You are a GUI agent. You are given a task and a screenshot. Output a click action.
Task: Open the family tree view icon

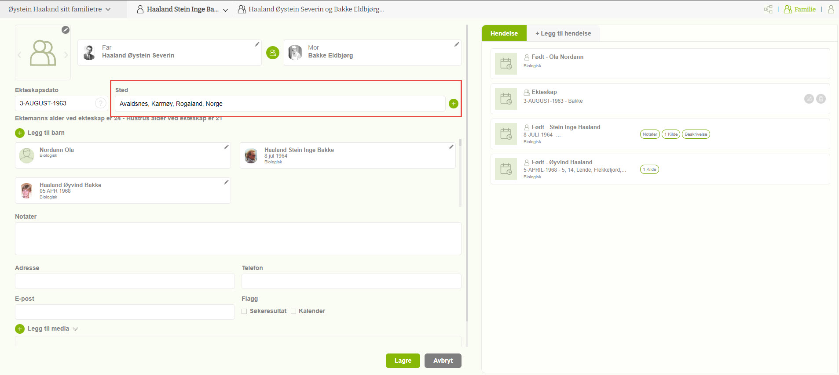pos(768,9)
